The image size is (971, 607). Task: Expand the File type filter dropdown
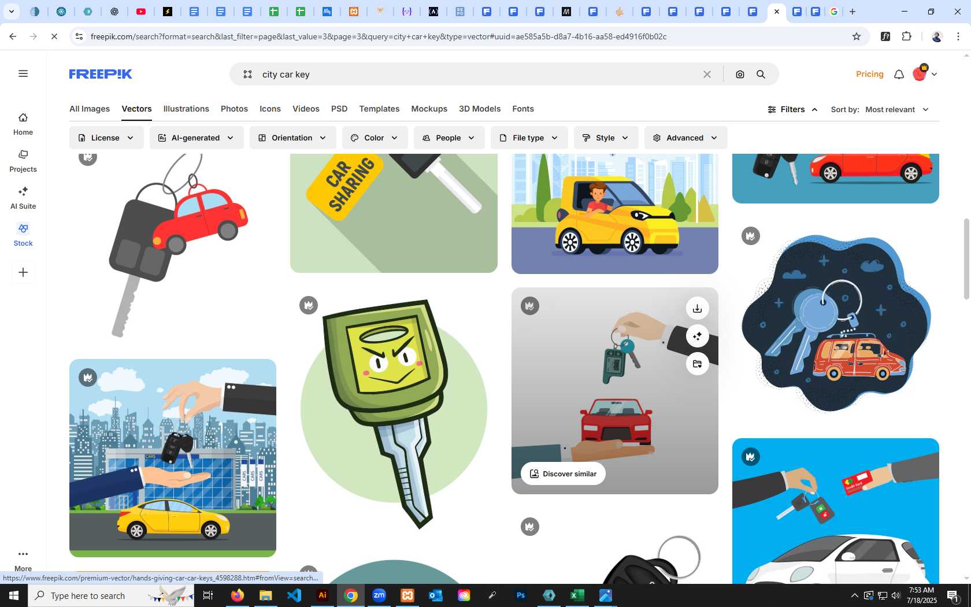529,138
